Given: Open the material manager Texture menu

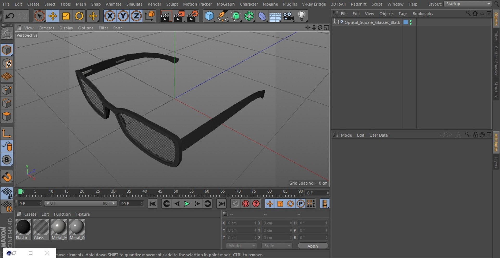Looking at the screenshot, I should click(83, 214).
